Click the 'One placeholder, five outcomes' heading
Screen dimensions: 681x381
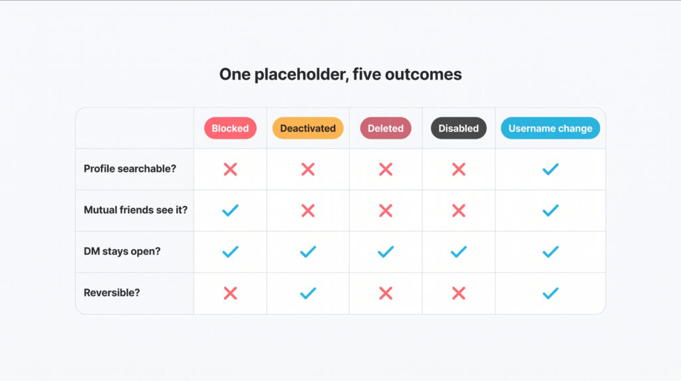coord(340,74)
